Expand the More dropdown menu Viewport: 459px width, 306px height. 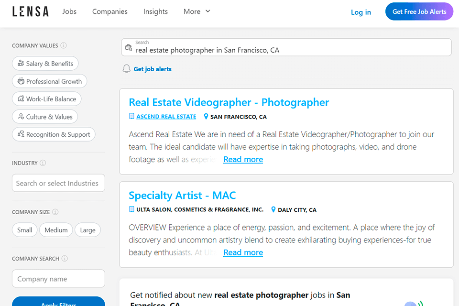(197, 11)
